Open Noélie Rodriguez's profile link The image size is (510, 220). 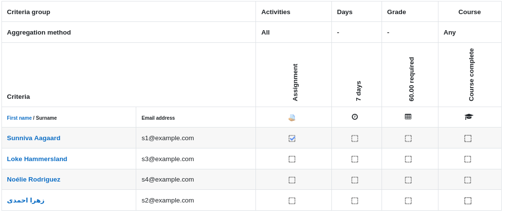coord(34,179)
